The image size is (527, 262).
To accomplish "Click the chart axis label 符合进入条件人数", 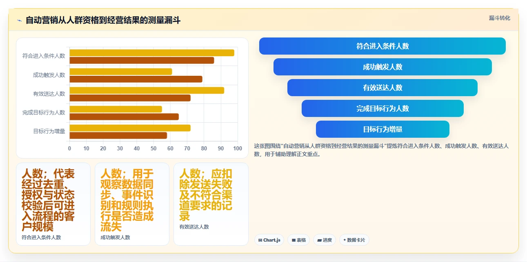I will [x=44, y=56].
